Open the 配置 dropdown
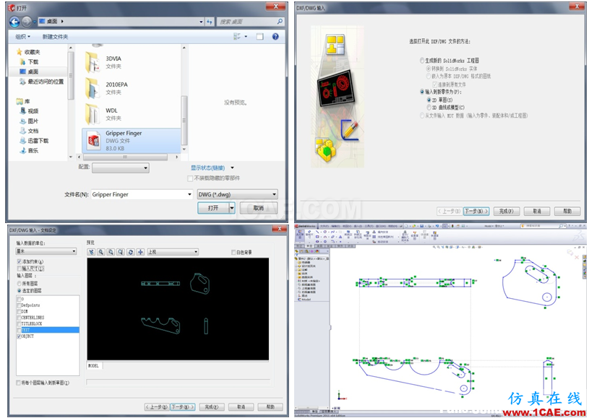 pyautogui.click(x=121, y=167)
